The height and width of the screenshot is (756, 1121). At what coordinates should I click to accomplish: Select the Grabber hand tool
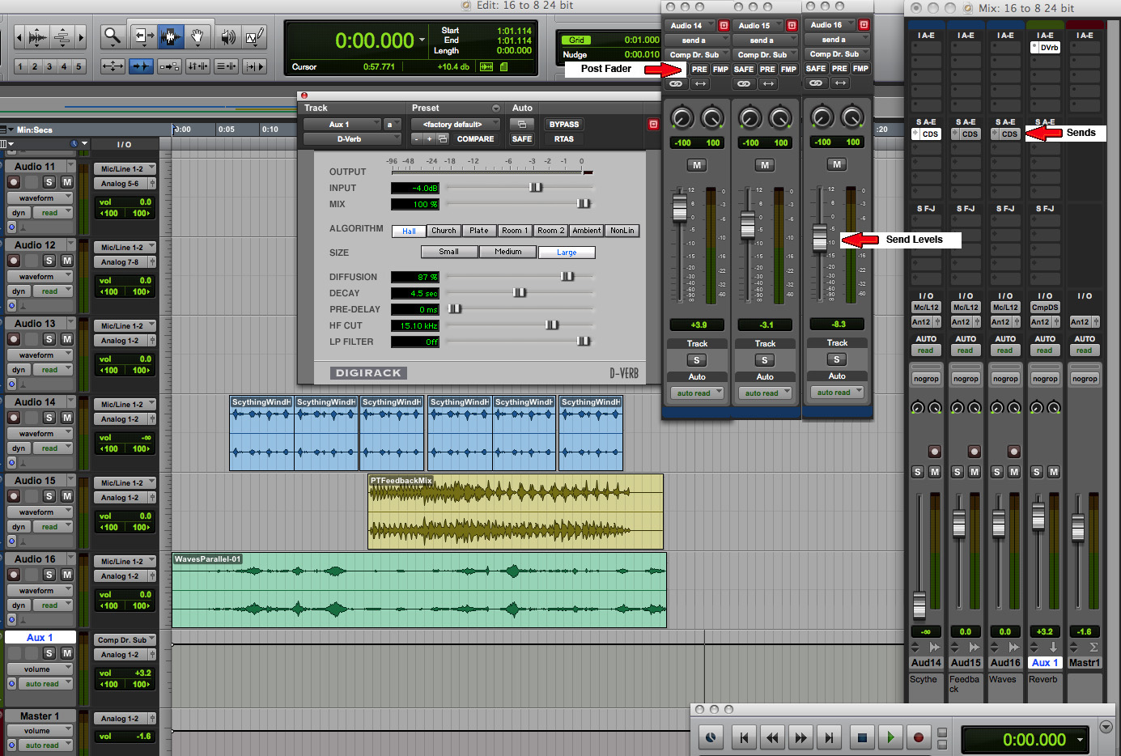point(197,36)
